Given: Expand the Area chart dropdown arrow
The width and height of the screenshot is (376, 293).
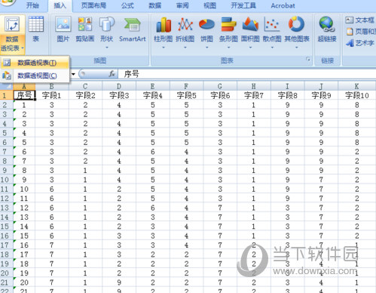Looking at the screenshot, I should [x=250, y=48].
